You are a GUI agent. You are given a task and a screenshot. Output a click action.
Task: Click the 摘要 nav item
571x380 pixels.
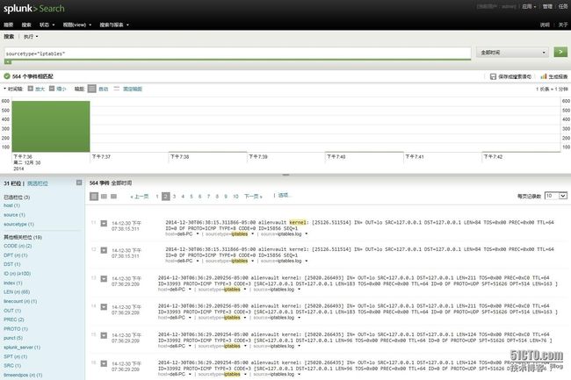[x=9, y=25]
